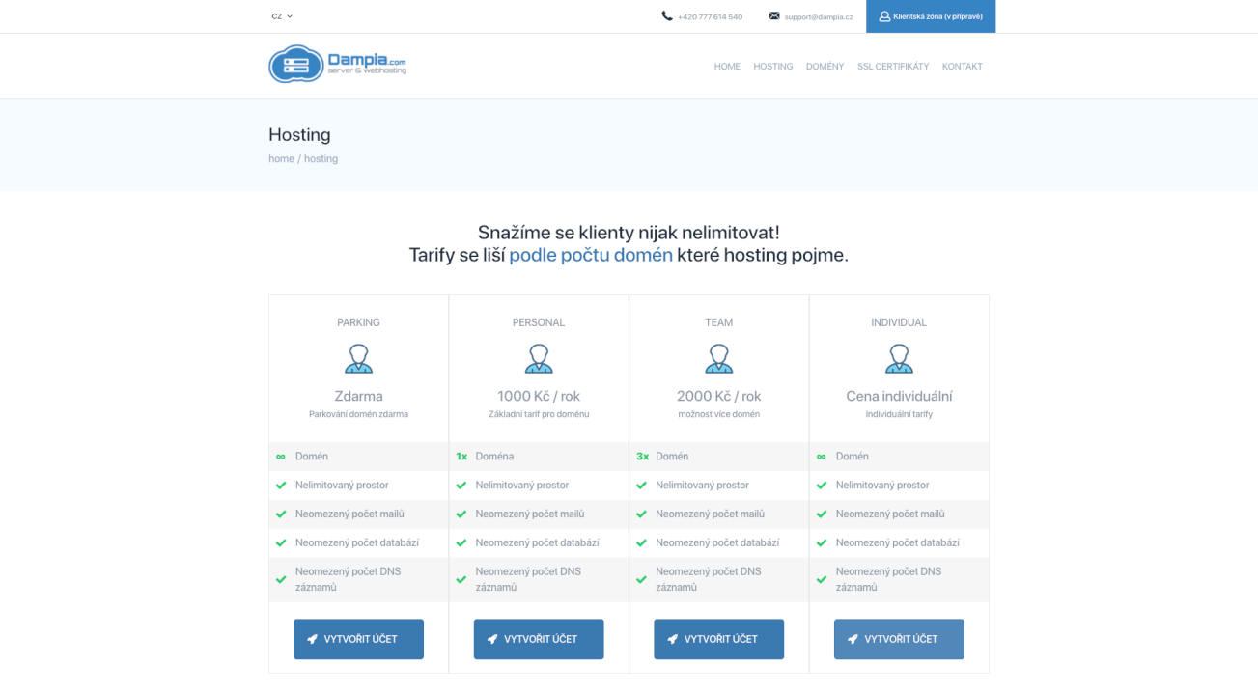Click the support@dampia.cz email link
The width and height of the screenshot is (1258, 695).
(x=818, y=17)
